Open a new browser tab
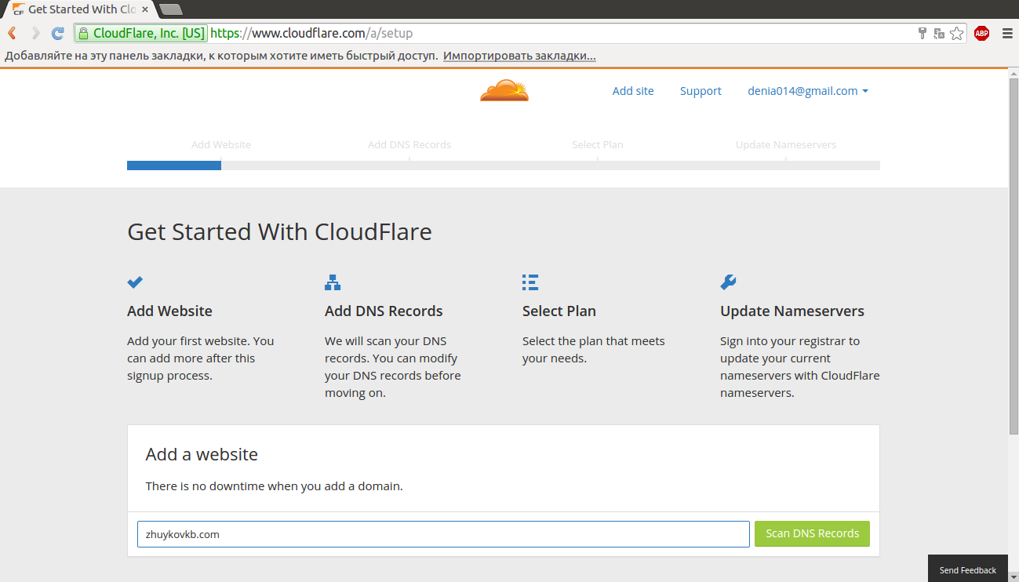The width and height of the screenshot is (1019, 582). (x=170, y=9)
